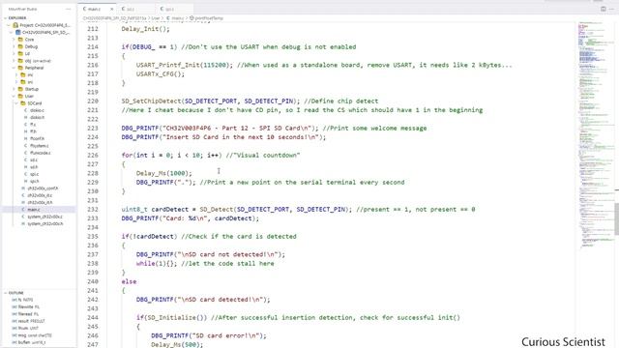The width and height of the screenshot is (619, 348).
Task: Open ch32v00x_it.h in the explorer
Action: [40, 203]
